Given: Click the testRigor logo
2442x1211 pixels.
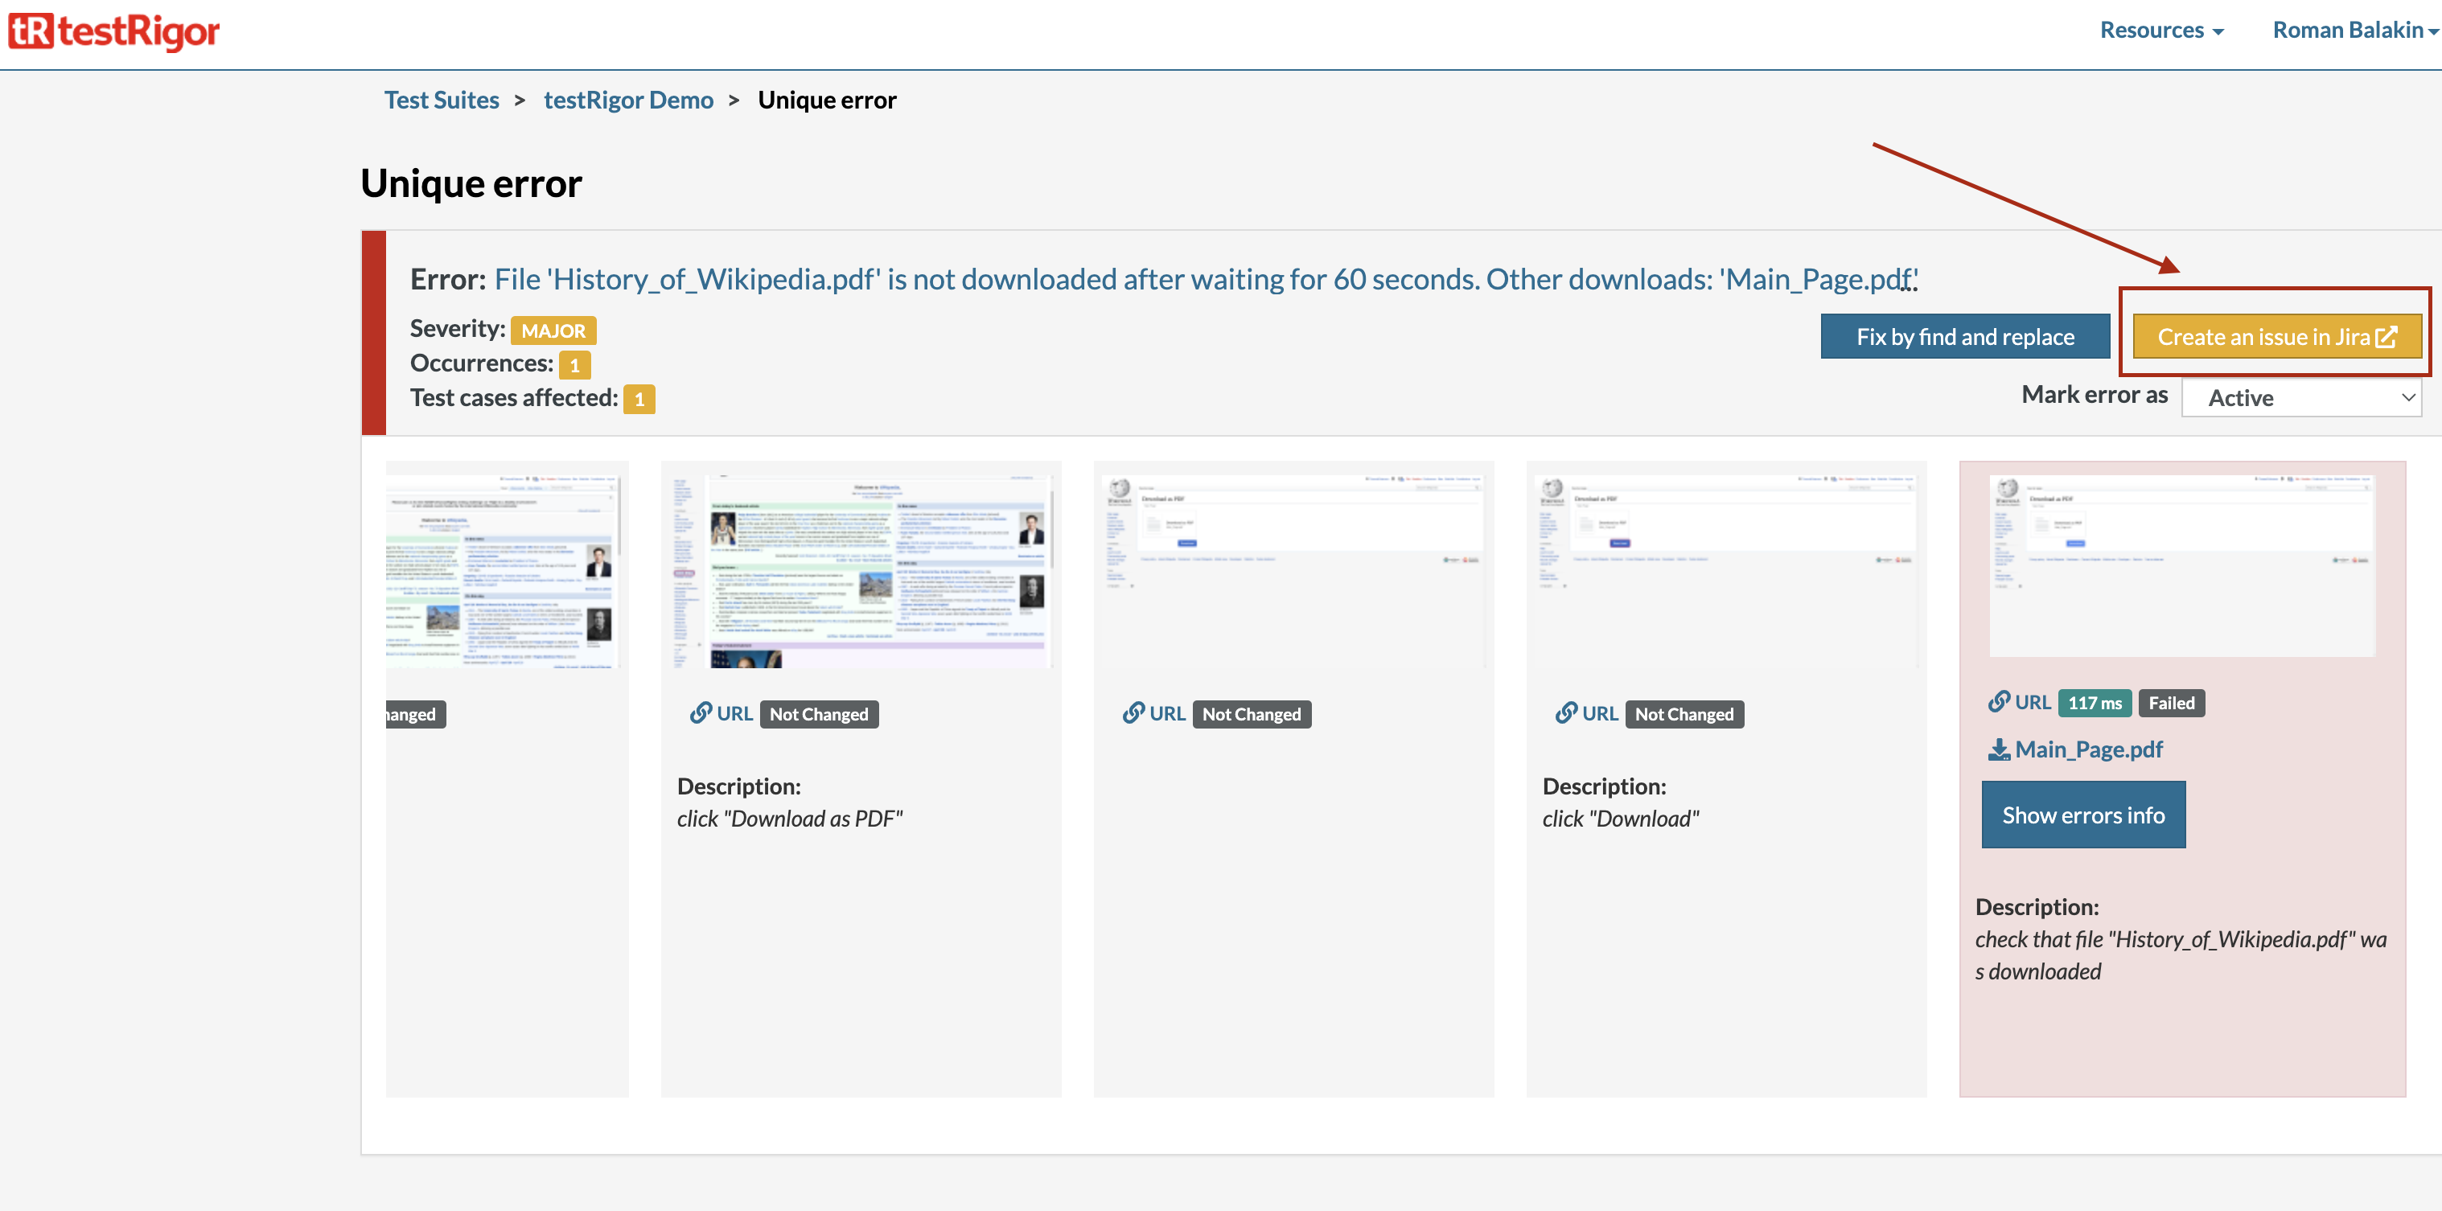Looking at the screenshot, I should click(113, 31).
